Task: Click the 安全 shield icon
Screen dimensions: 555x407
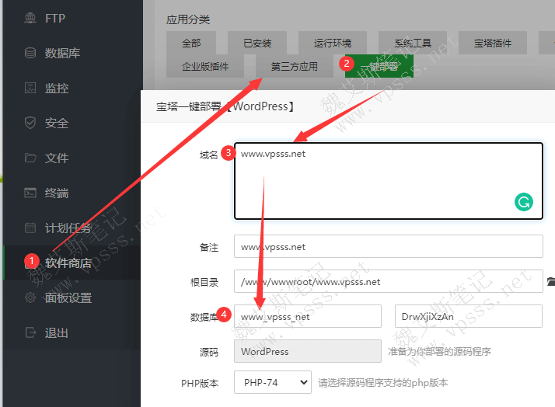Action: tap(30, 123)
